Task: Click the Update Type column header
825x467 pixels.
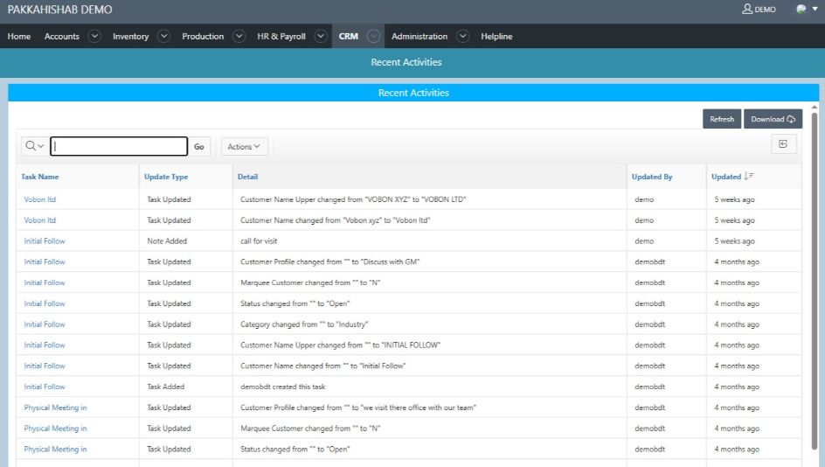Action: pos(166,177)
